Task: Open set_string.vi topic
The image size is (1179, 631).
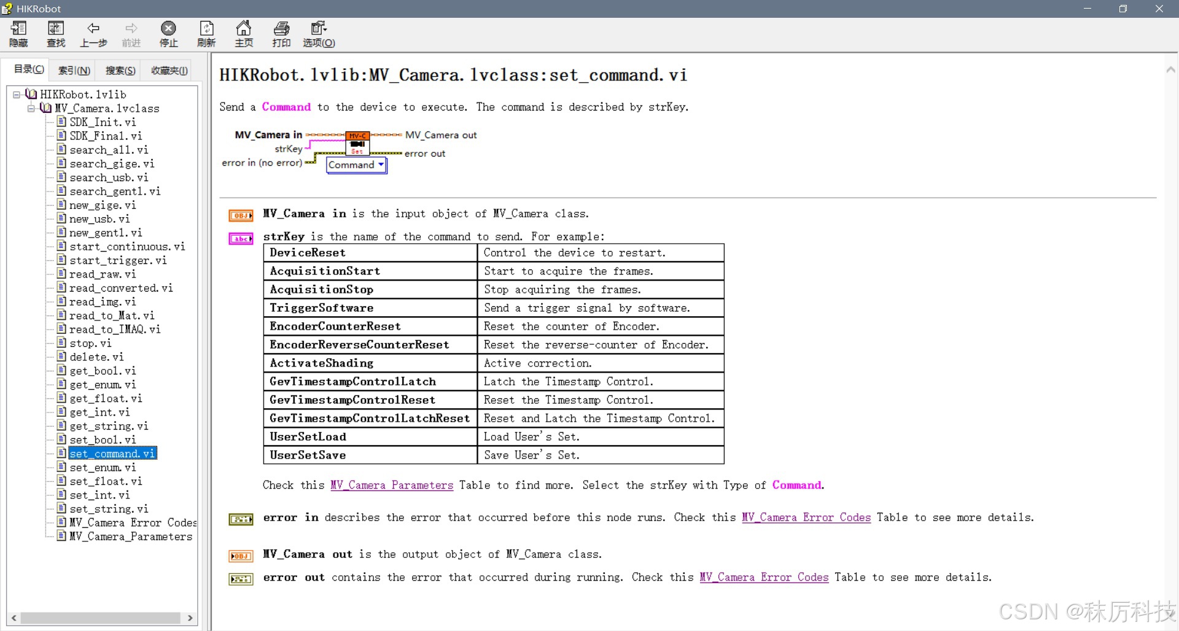Action: (109, 509)
